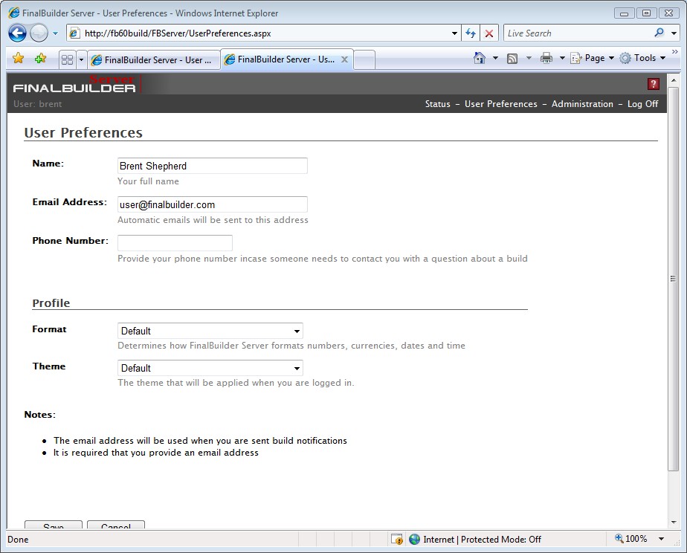Go to the browser Home page icon
Screen dimensions: 687x553
point(480,58)
